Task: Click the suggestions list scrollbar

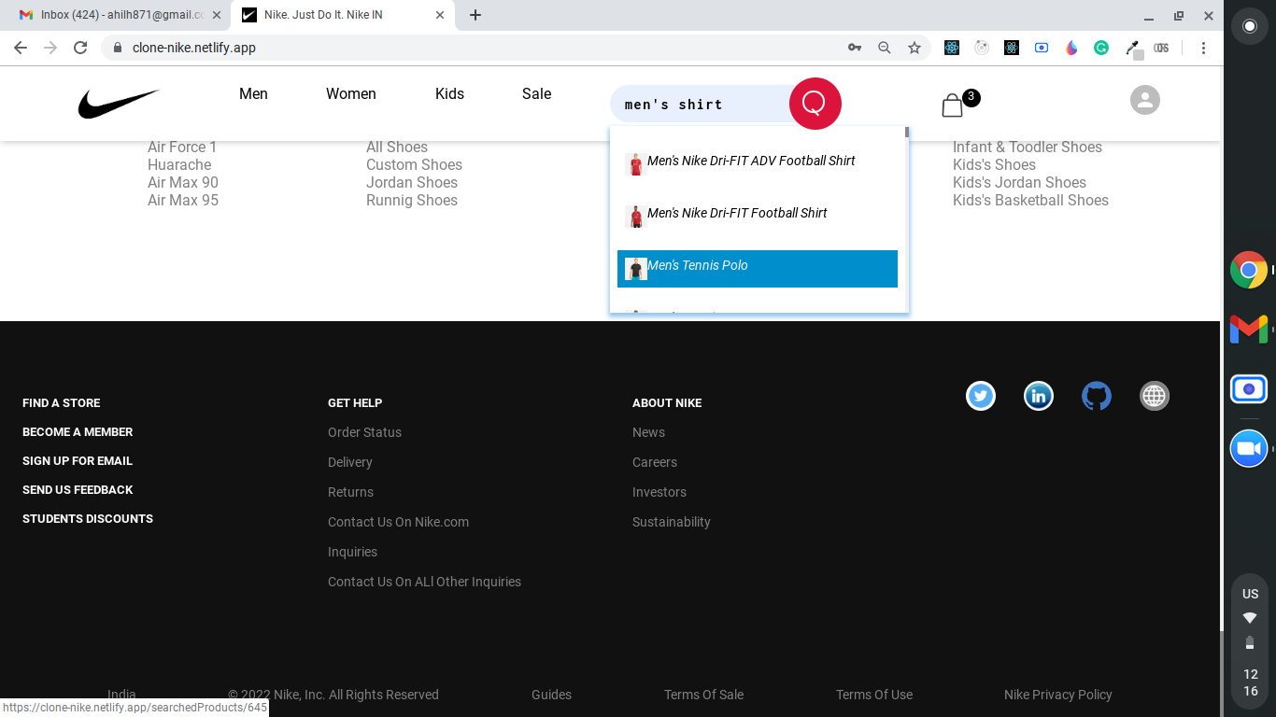Action: pyautogui.click(x=906, y=133)
